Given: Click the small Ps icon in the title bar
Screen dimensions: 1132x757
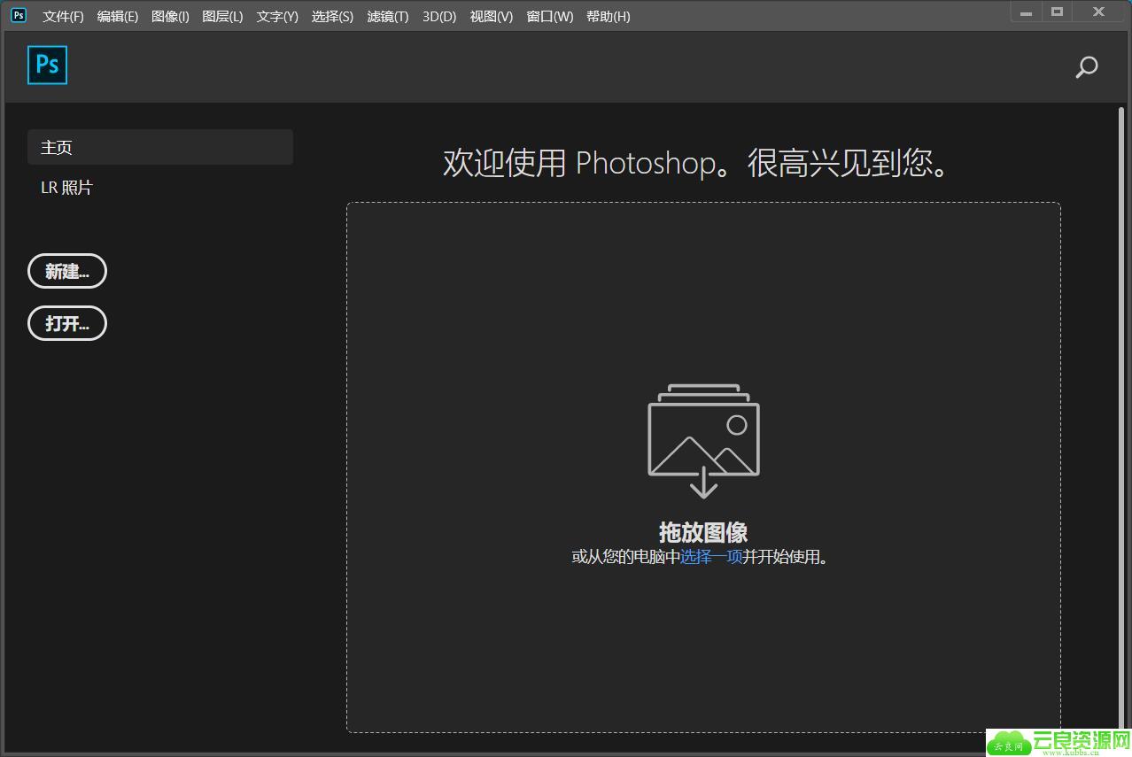Looking at the screenshot, I should 19,15.
